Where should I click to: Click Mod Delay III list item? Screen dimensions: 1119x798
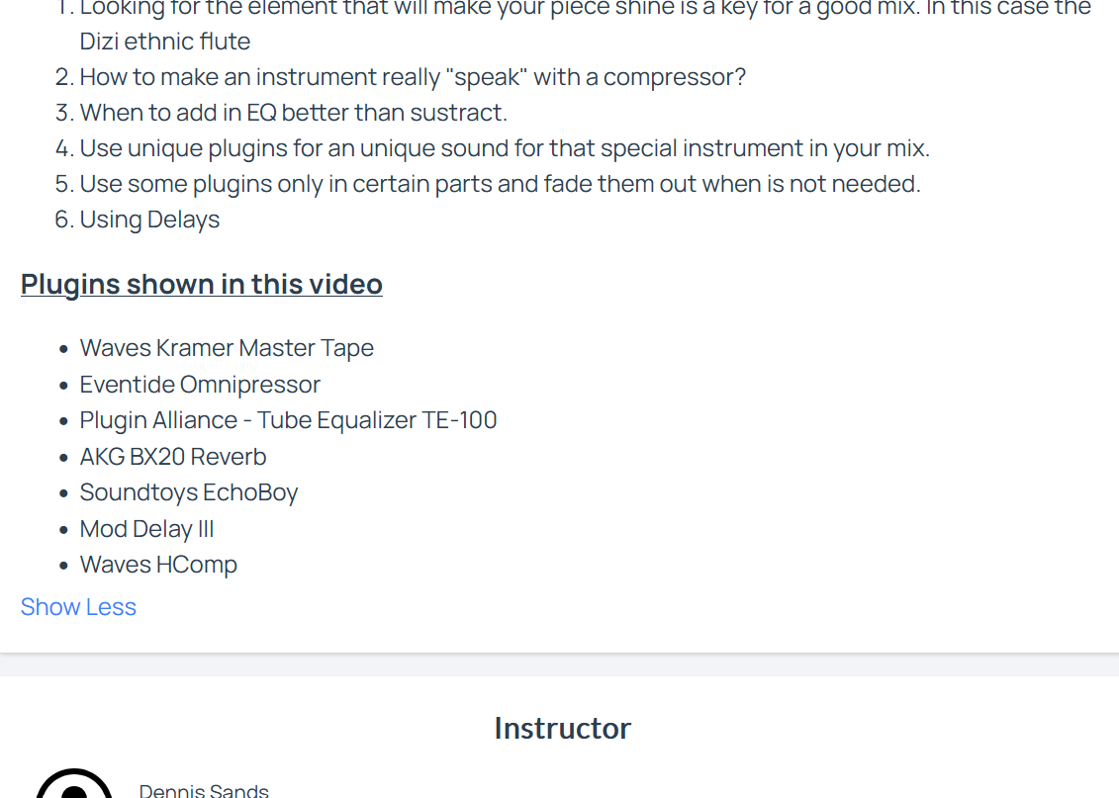tap(147, 528)
